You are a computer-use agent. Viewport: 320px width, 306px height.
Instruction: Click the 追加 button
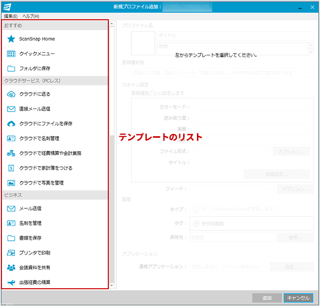(267, 298)
